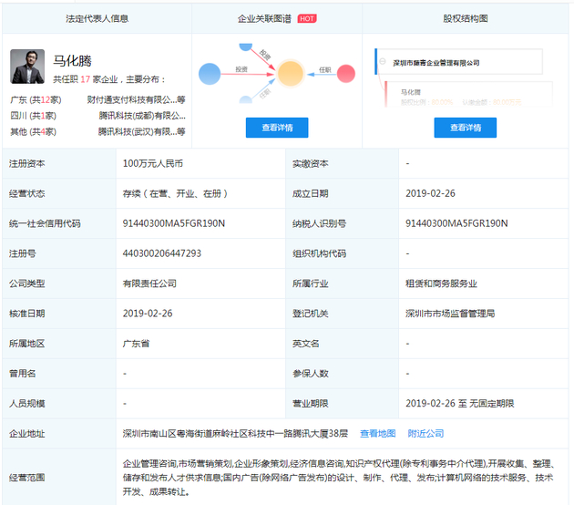Open the 附近公司 link

pyautogui.click(x=425, y=433)
